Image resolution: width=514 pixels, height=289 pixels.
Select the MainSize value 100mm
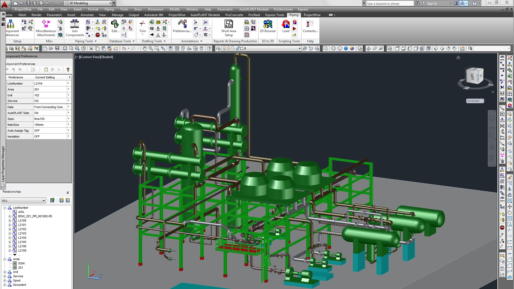[x=50, y=125]
